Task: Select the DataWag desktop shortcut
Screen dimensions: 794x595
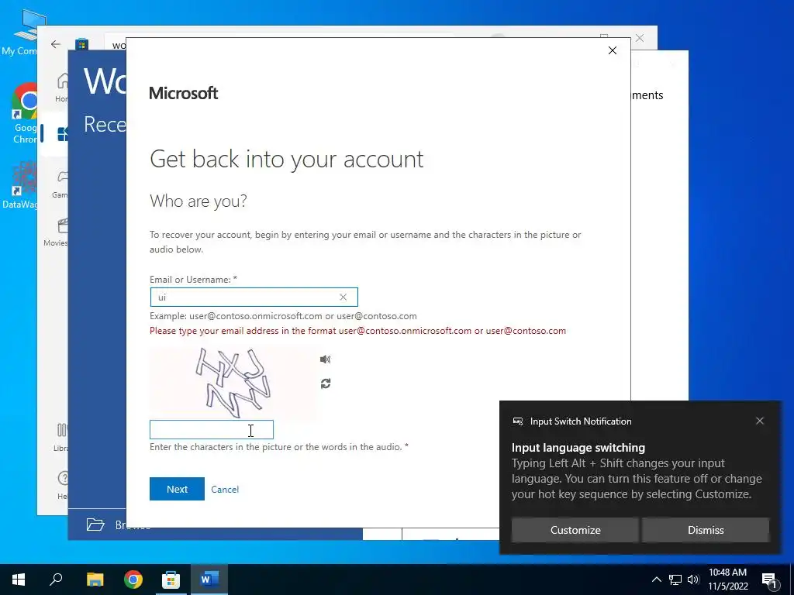Action: pos(20,185)
